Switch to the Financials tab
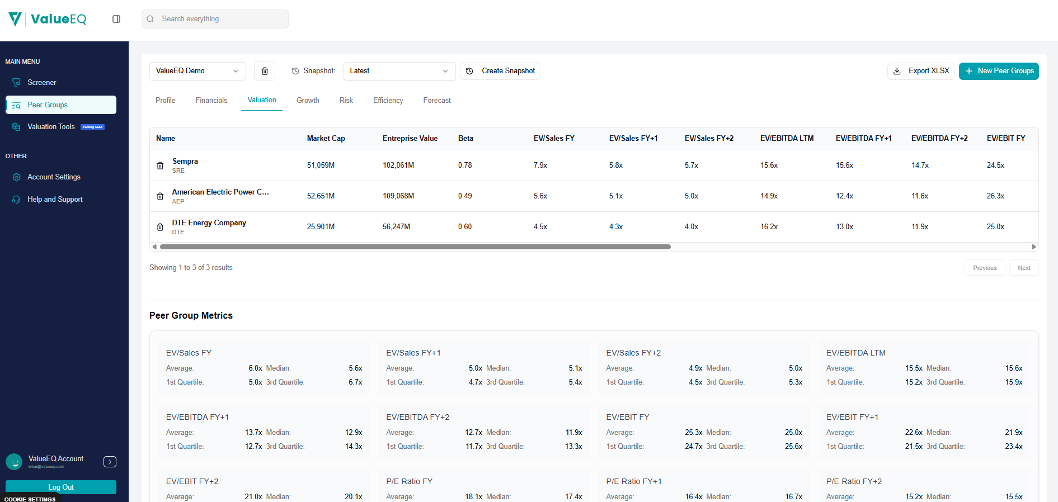 pos(211,101)
